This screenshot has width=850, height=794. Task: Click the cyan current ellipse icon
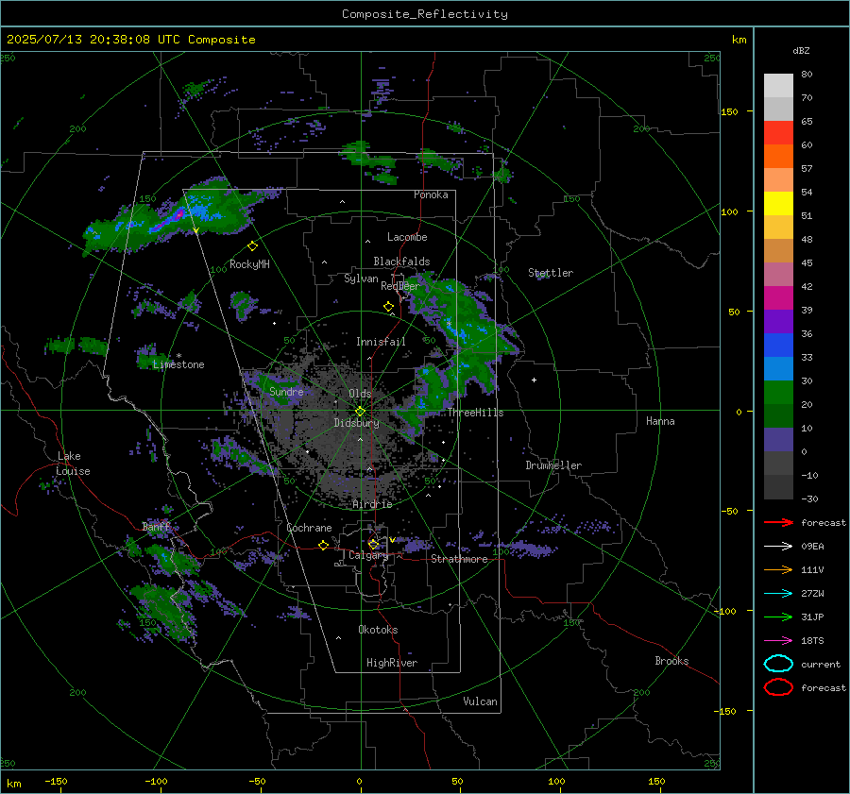click(778, 664)
